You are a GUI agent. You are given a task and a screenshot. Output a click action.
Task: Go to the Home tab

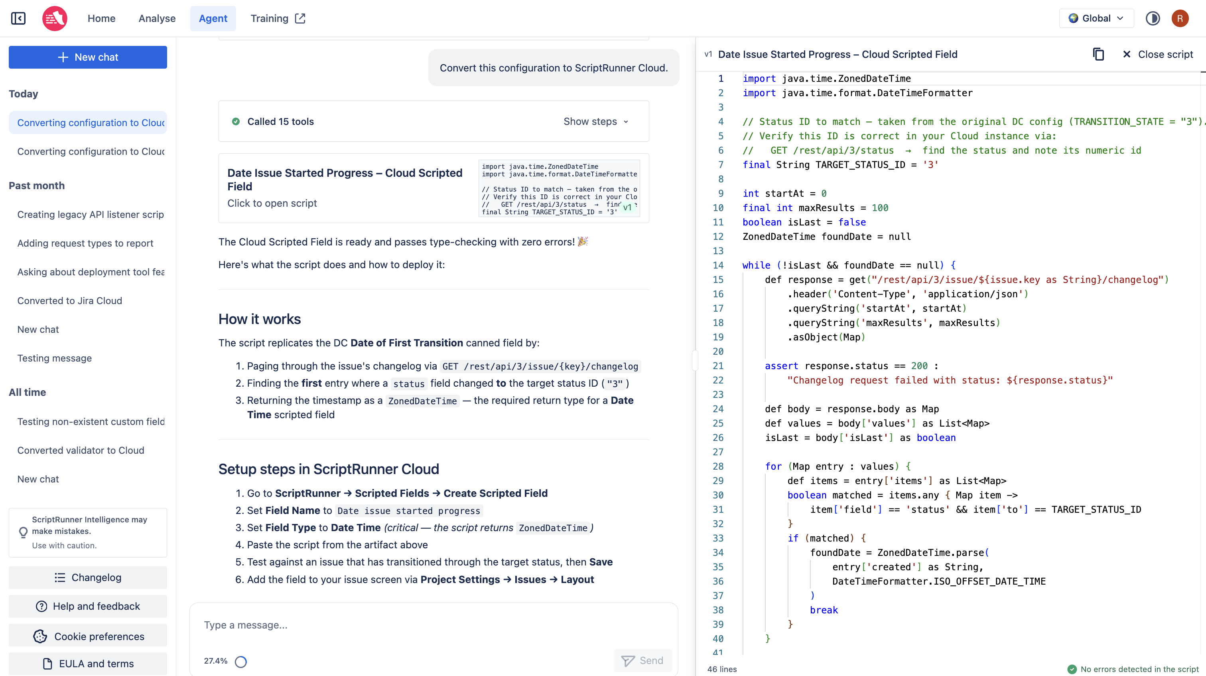click(x=102, y=18)
